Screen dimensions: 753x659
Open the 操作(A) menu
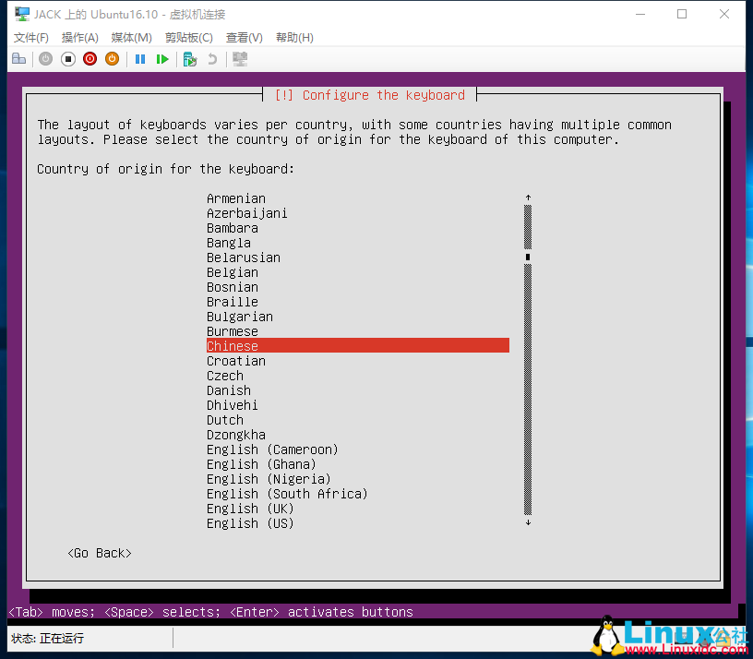80,37
